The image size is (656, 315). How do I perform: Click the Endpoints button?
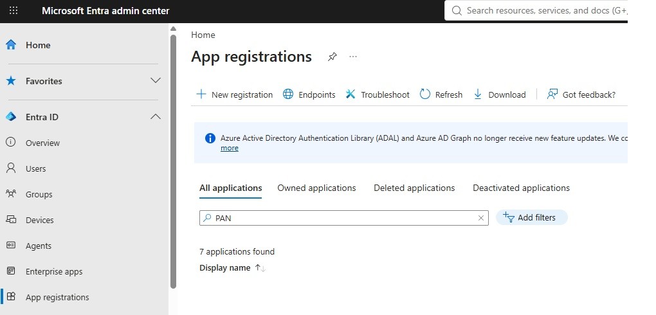click(309, 94)
